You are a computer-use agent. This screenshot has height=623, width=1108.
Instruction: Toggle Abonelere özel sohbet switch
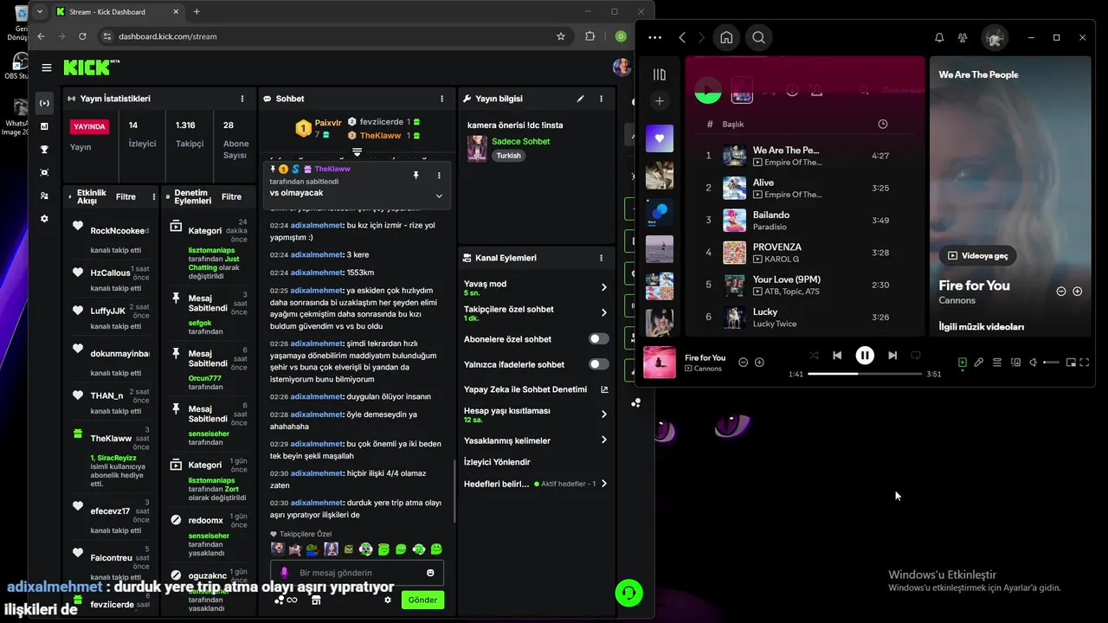tap(599, 339)
